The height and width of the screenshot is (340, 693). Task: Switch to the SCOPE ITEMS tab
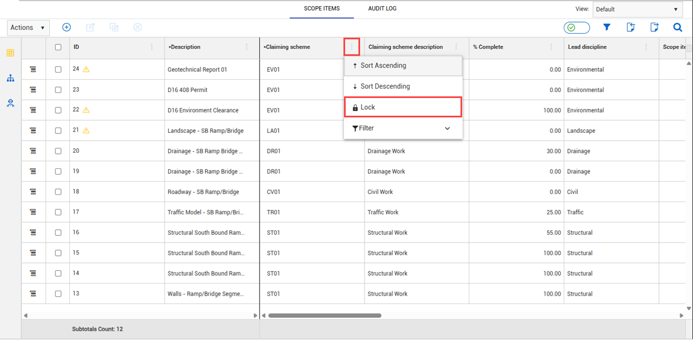click(322, 9)
